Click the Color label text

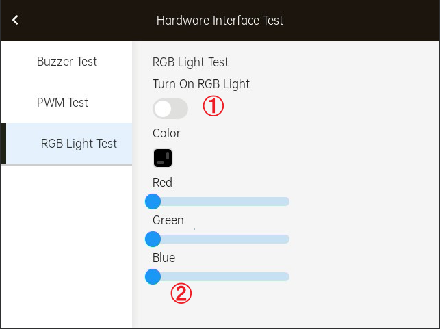[x=166, y=133]
